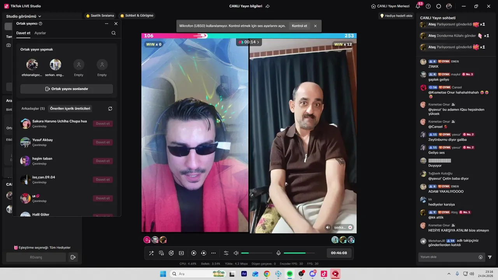This screenshot has width=498, height=280.
Task: Open the AI tools icon
Action: coord(171,253)
